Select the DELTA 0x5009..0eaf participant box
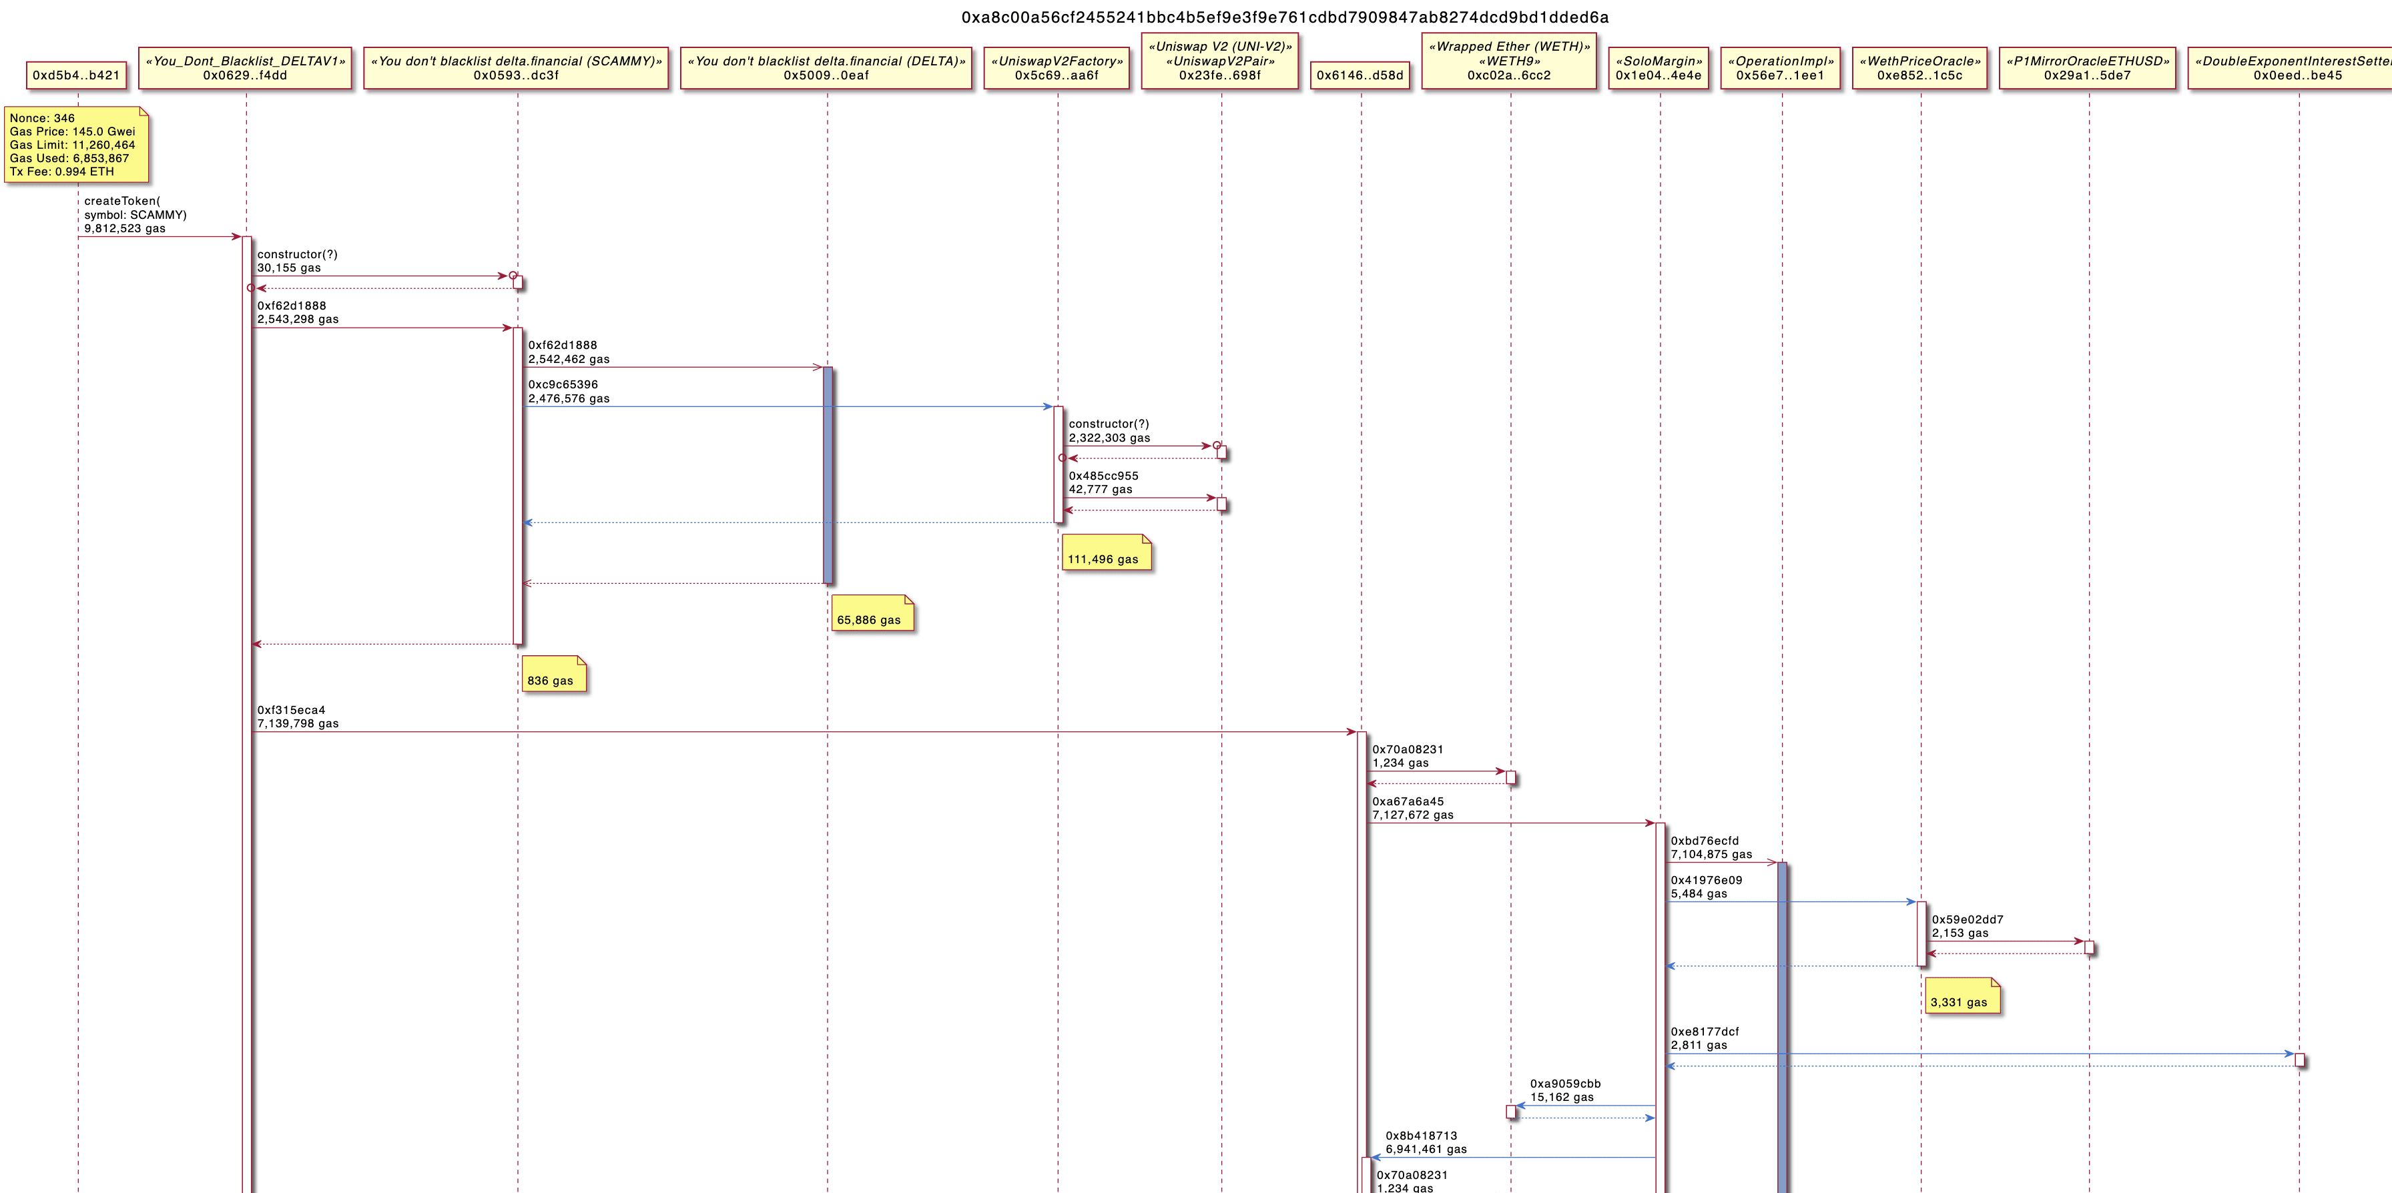 826,68
